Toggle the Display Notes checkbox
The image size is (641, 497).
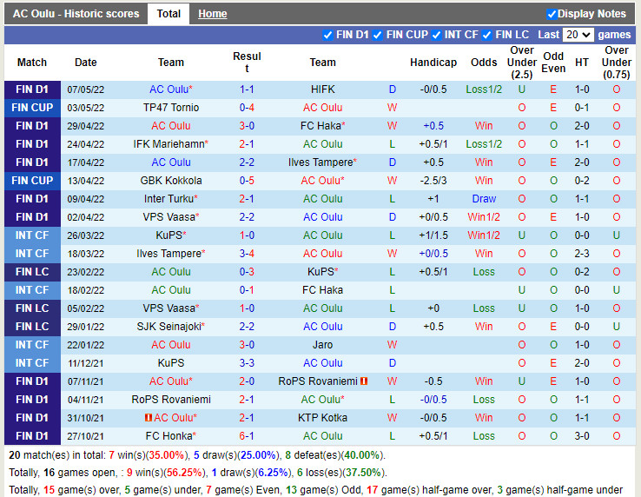point(552,14)
